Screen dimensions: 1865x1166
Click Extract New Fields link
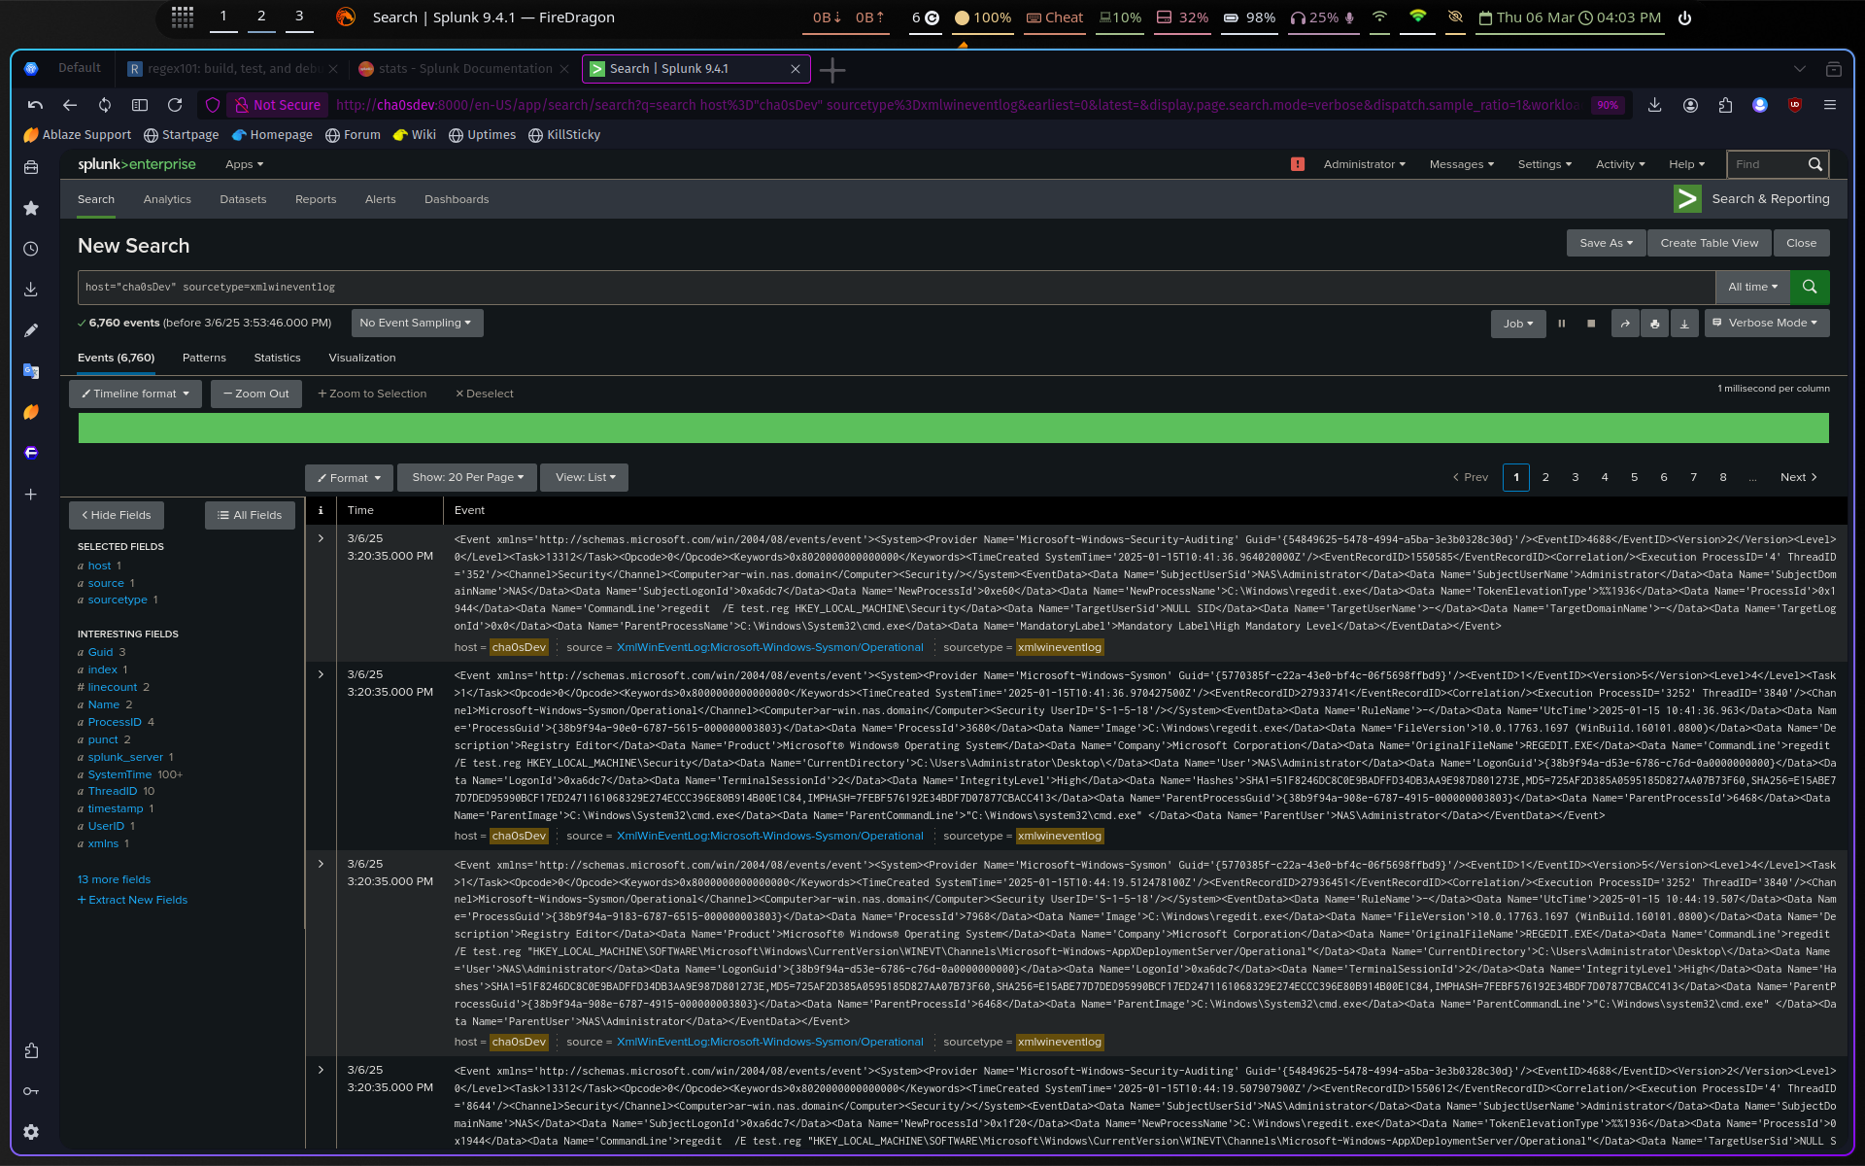[x=133, y=900]
